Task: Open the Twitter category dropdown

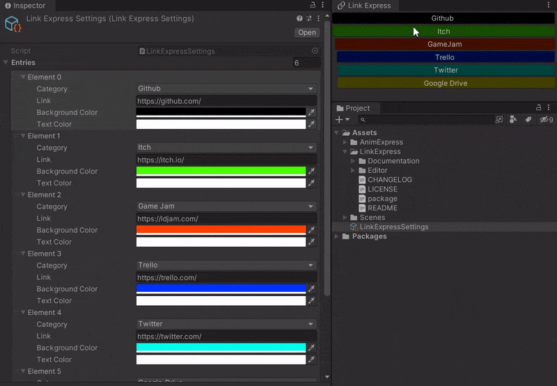Action: [227, 324]
